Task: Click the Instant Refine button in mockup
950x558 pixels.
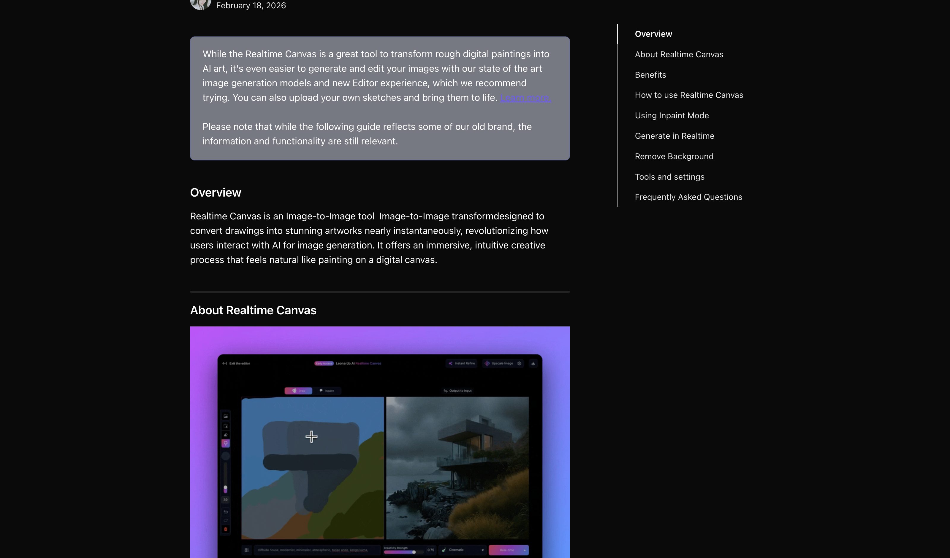Action: [461, 363]
